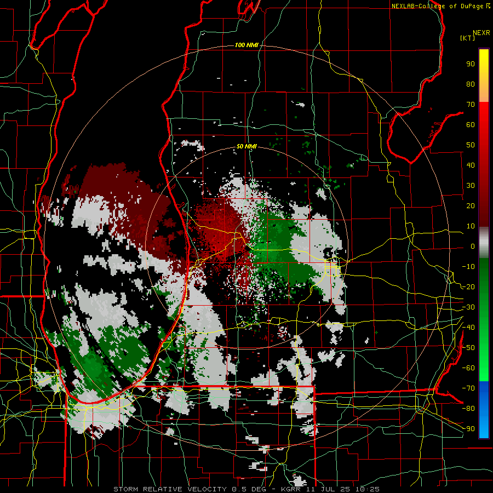Click the KT units label above color scale
This screenshot has height=493, width=493.
click(468, 38)
